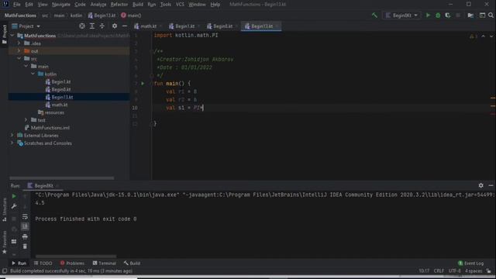The height and width of the screenshot is (279, 496).
Task: Click UTF-8 encoding in status bar
Action: [455, 271]
